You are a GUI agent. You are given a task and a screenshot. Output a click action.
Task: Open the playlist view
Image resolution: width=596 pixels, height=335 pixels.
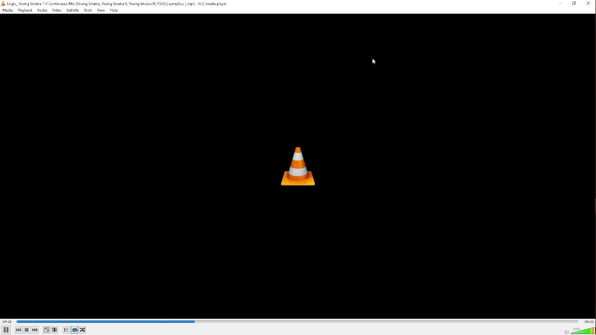click(67, 330)
